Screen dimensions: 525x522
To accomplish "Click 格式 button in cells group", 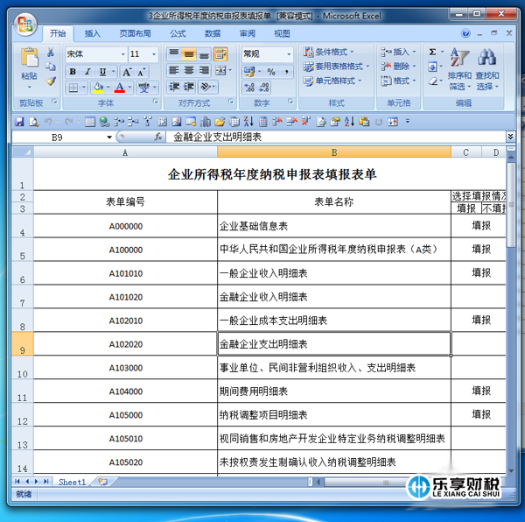I will [x=398, y=81].
